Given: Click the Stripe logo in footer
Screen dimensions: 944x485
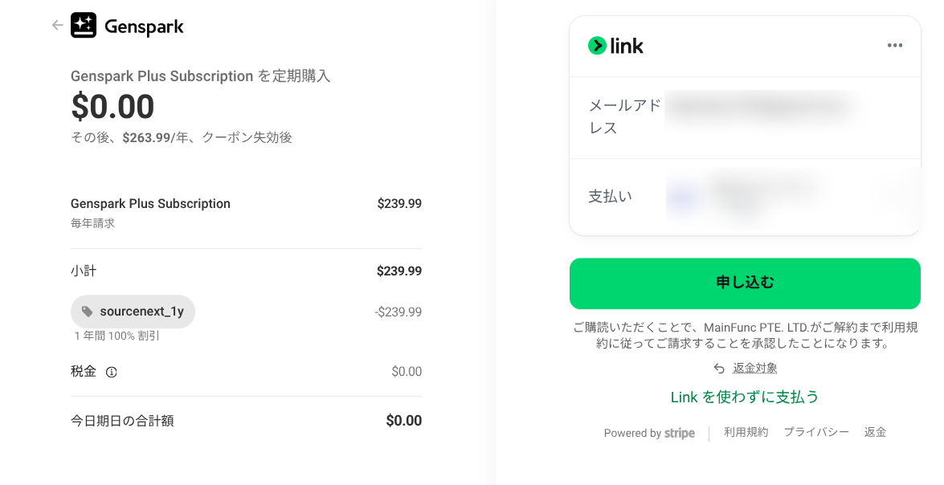Looking at the screenshot, I should click(x=680, y=433).
